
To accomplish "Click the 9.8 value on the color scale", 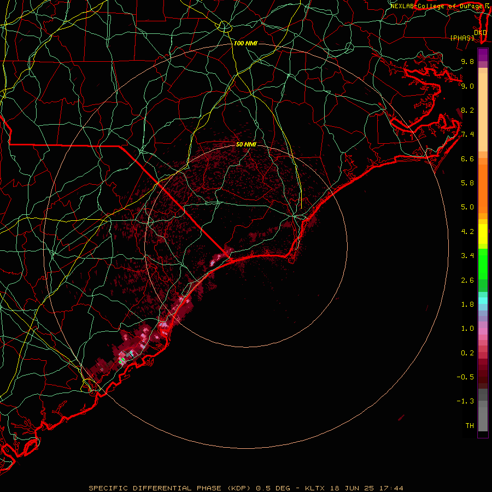I will click(467, 61).
